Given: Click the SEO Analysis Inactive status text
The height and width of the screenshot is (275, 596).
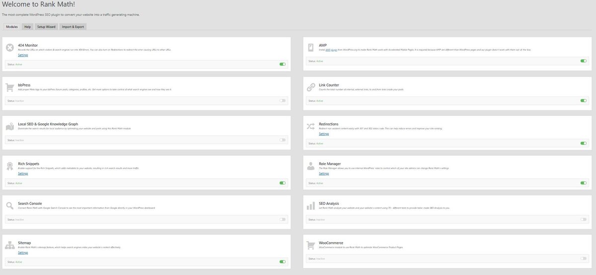Looking at the screenshot, I should (x=320, y=219).
